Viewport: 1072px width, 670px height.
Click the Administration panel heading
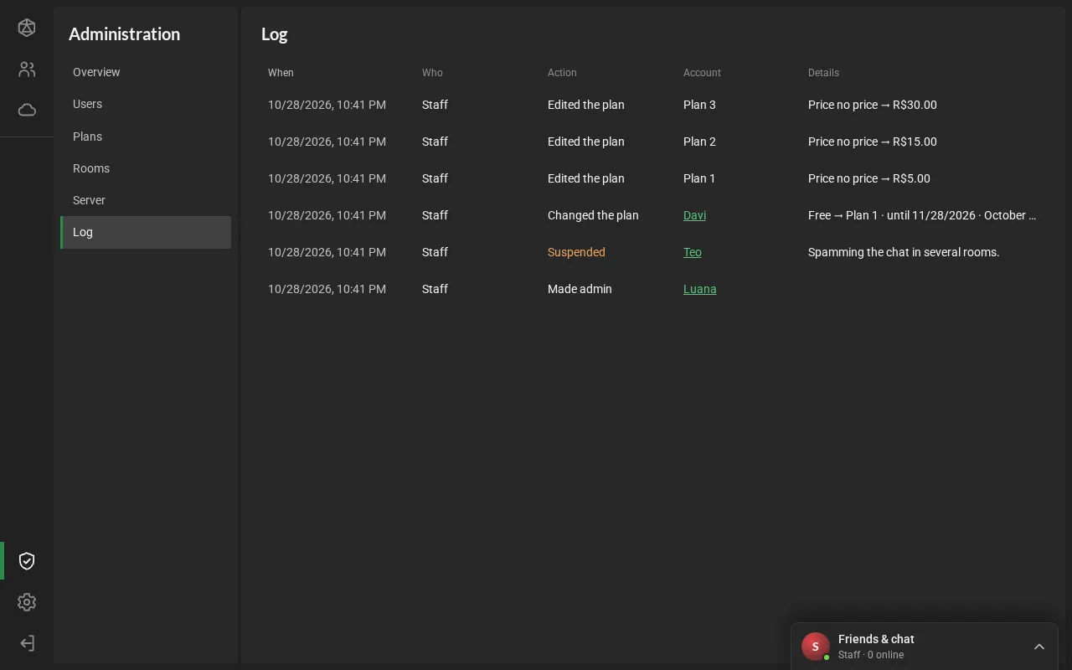point(124,34)
